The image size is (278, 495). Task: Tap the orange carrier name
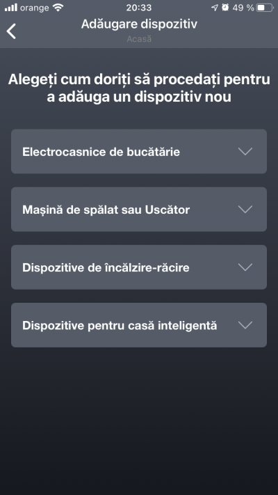click(x=35, y=8)
